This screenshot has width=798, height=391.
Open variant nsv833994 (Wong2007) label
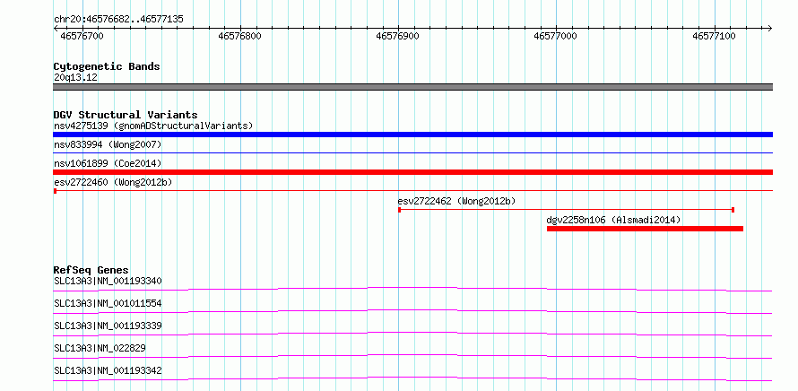pos(108,144)
